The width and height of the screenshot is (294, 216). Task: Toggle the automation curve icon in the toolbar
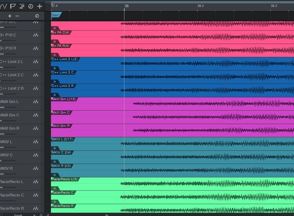coord(3,6)
